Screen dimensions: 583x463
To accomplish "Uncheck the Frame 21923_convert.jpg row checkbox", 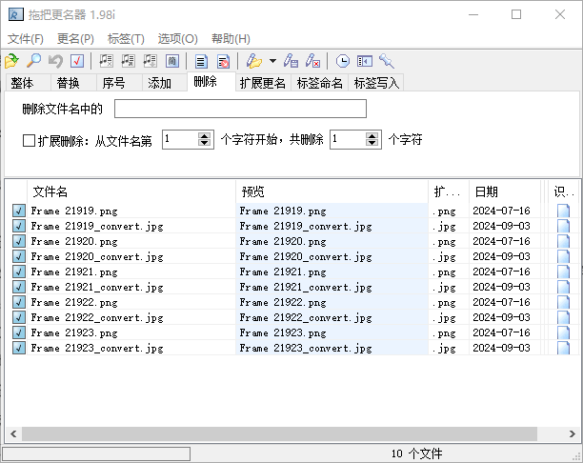I will tap(19, 348).
